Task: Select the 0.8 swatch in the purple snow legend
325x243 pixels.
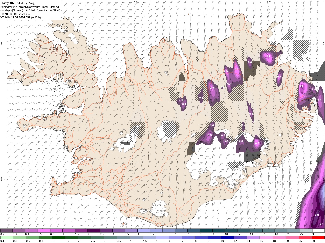Action: point(56,231)
